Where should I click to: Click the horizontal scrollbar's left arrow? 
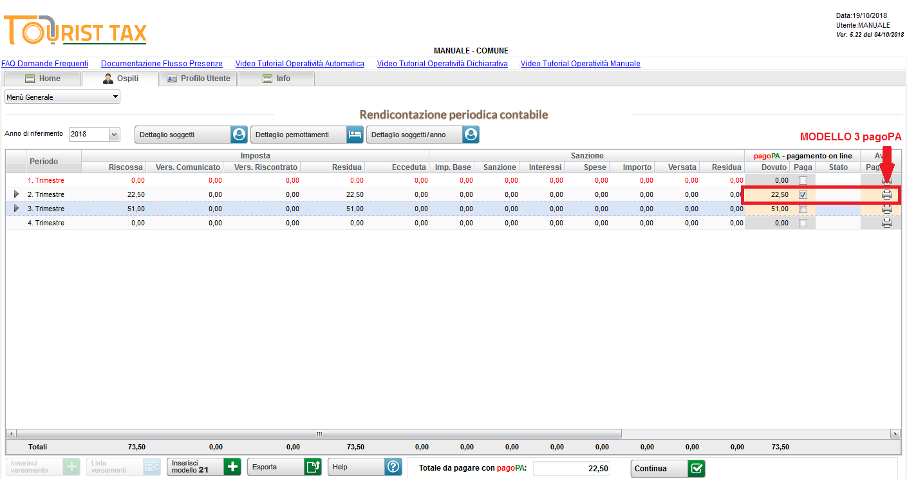[11, 434]
